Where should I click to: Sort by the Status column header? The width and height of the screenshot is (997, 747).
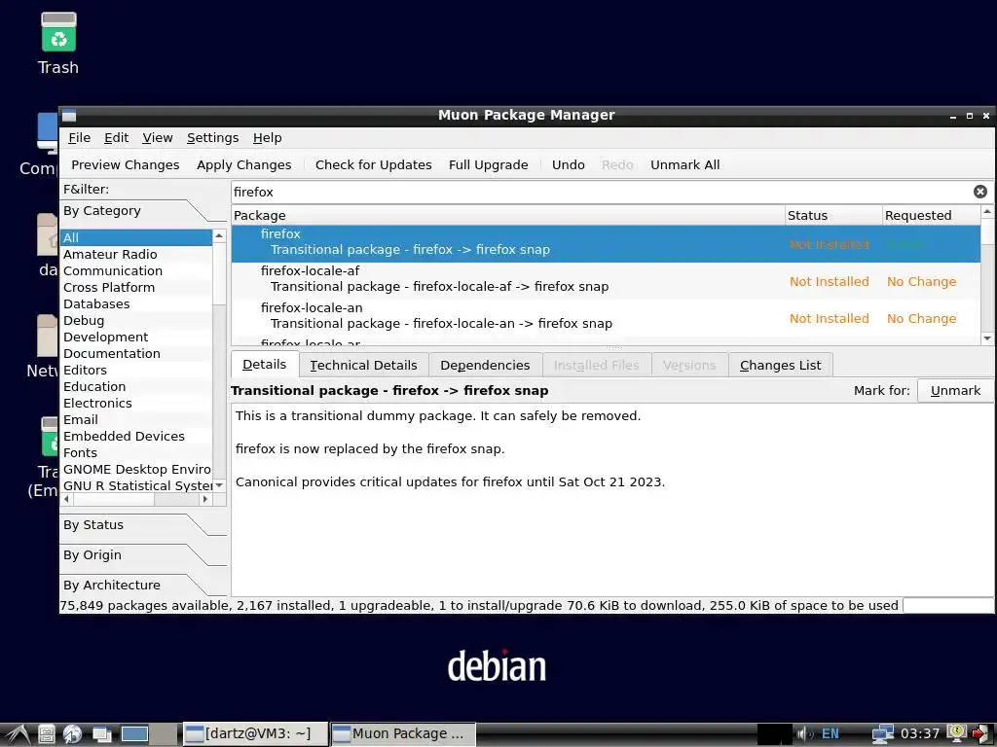[x=833, y=215]
